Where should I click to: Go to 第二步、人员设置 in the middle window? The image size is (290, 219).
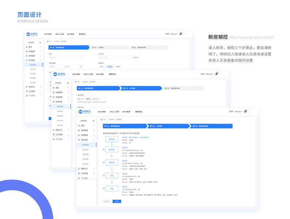point(141,88)
